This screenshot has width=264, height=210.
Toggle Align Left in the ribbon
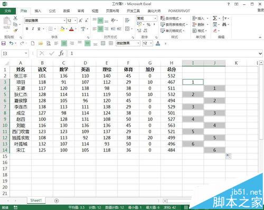[x=95, y=28]
